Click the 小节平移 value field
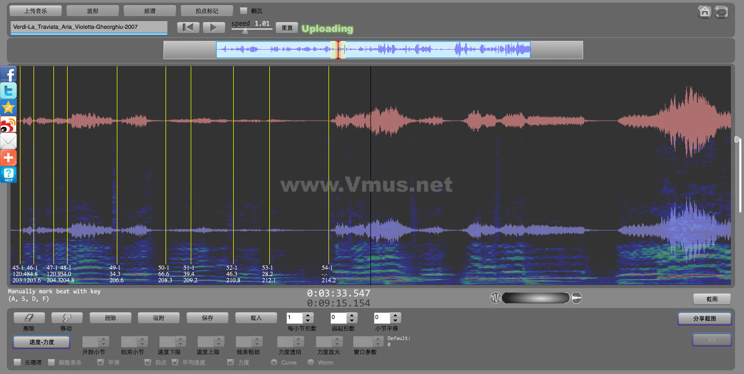 [x=383, y=318]
